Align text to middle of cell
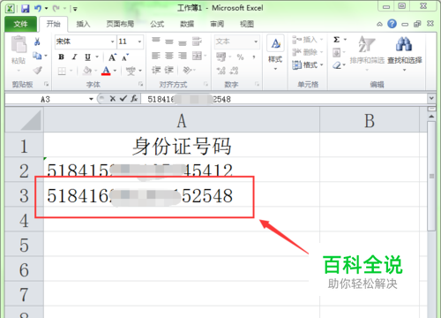The height and width of the screenshot is (318, 441). pos(169,42)
